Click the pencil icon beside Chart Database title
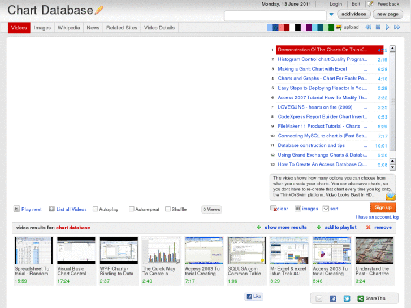 tap(99, 10)
